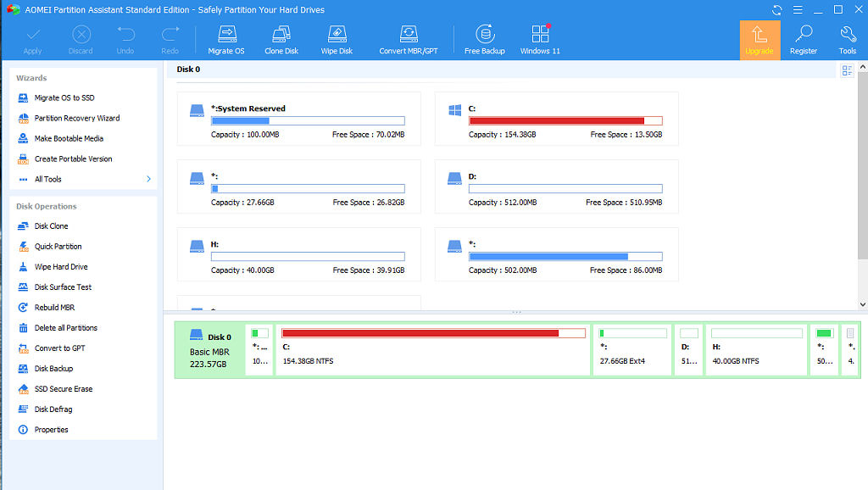This screenshot has width=868, height=490.
Task: Open the hamburger menu in title bar
Action: click(798, 10)
